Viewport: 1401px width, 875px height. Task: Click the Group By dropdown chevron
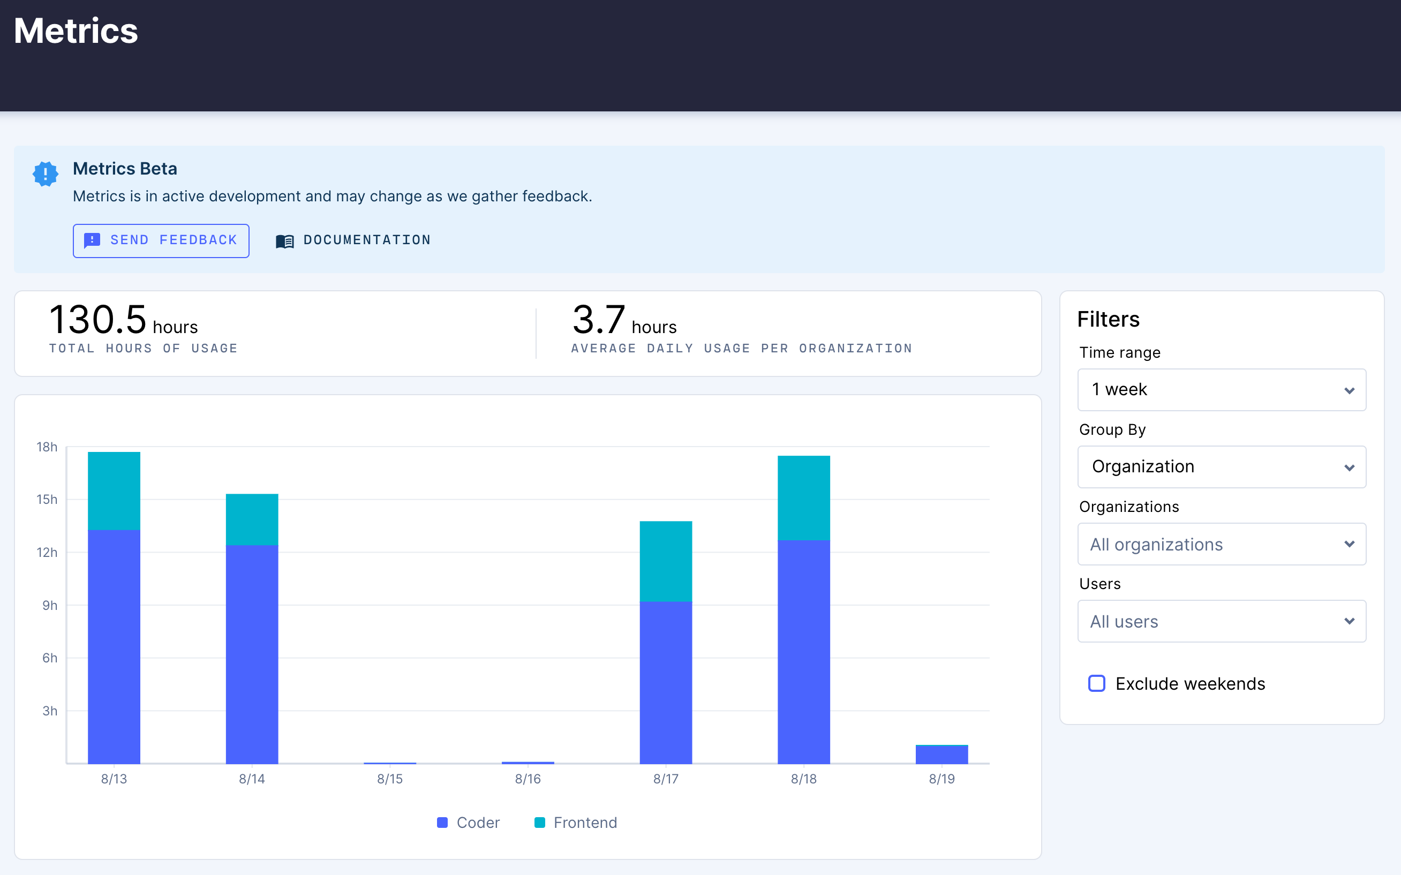(x=1349, y=467)
